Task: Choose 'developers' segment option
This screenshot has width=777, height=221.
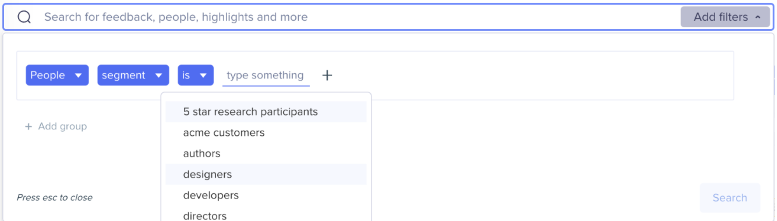Action: 211,195
